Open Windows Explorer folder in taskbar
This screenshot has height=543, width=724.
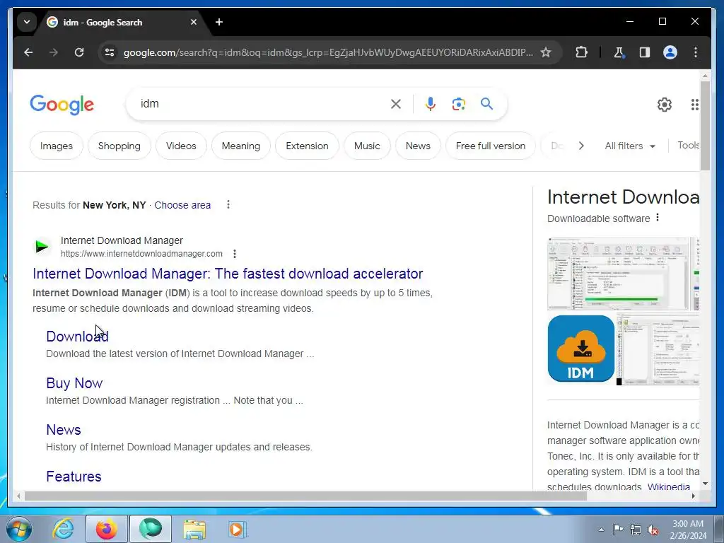[194, 529]
